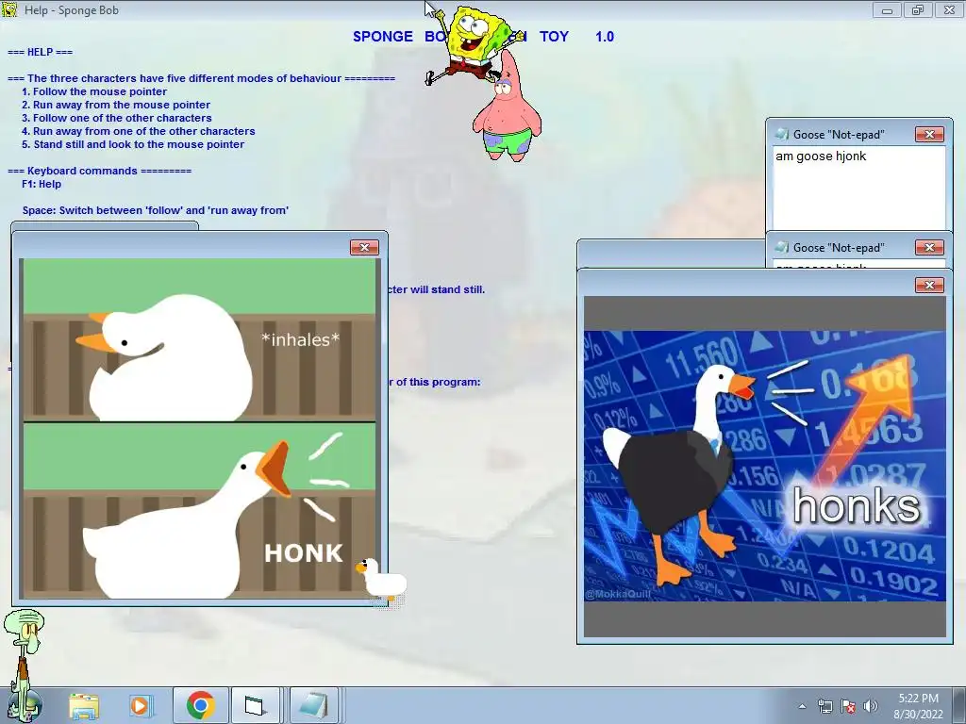Open the network status tray icon
966x724 pixels.
(825, 706)
